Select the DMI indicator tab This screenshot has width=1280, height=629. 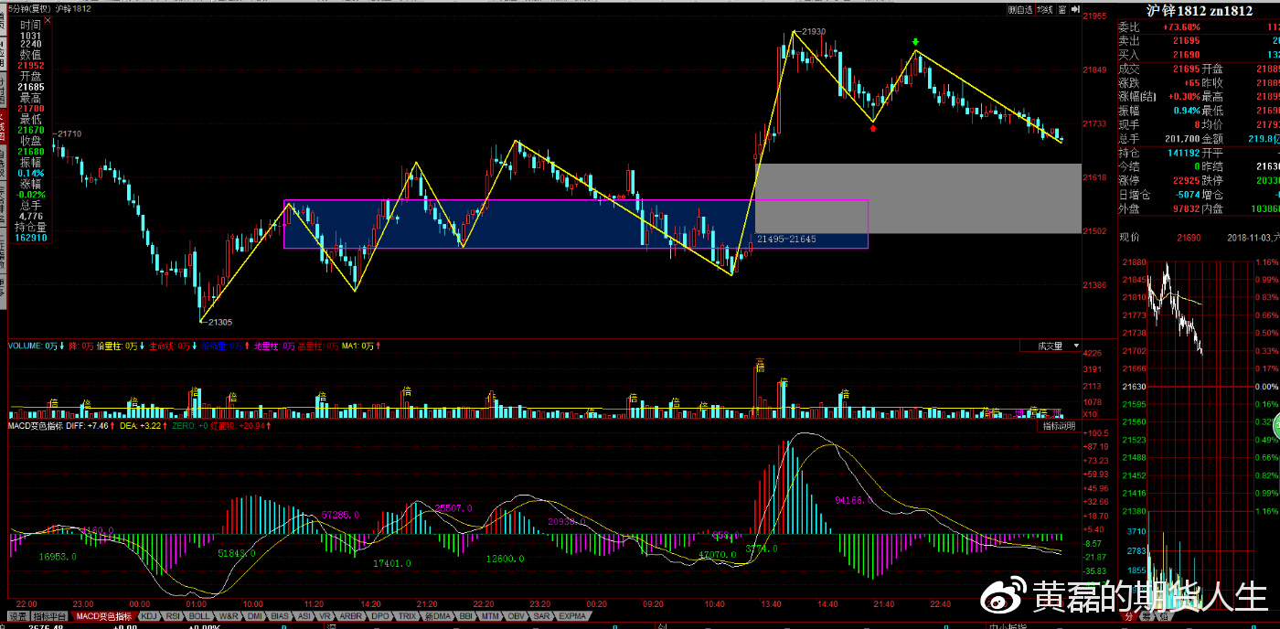pyautogui.click(x=255, y=616)
